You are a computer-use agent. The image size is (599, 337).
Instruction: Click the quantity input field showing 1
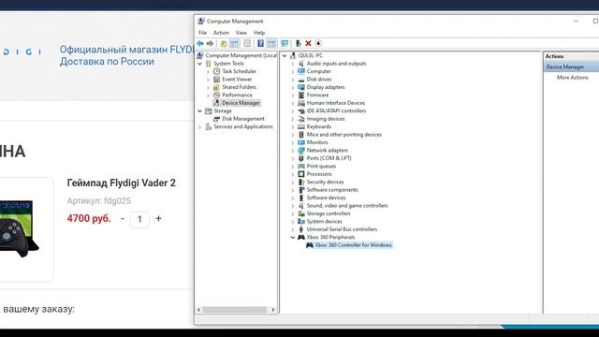point(139,219)
